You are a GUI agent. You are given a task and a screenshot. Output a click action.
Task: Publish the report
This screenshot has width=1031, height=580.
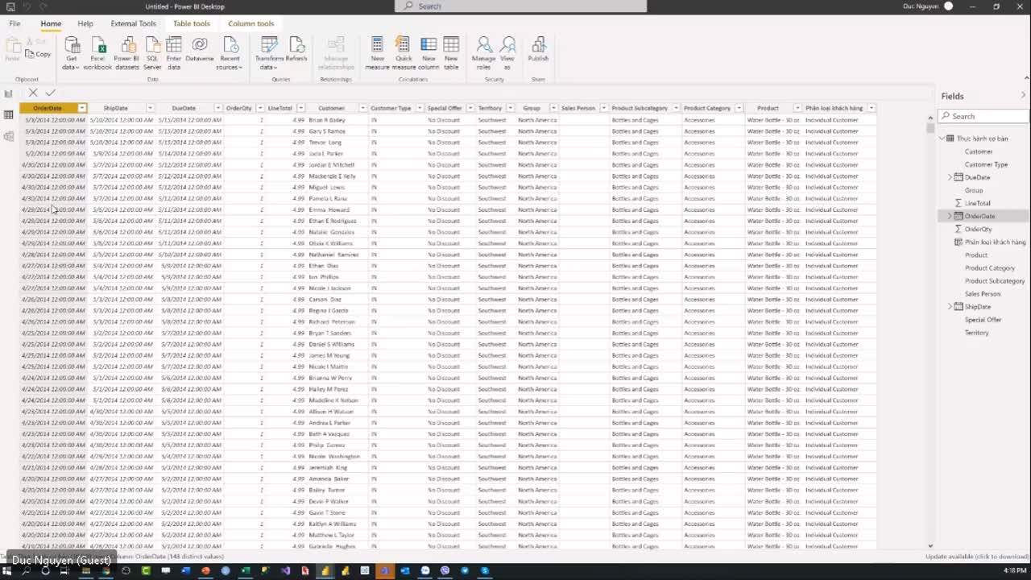[538, 50]
